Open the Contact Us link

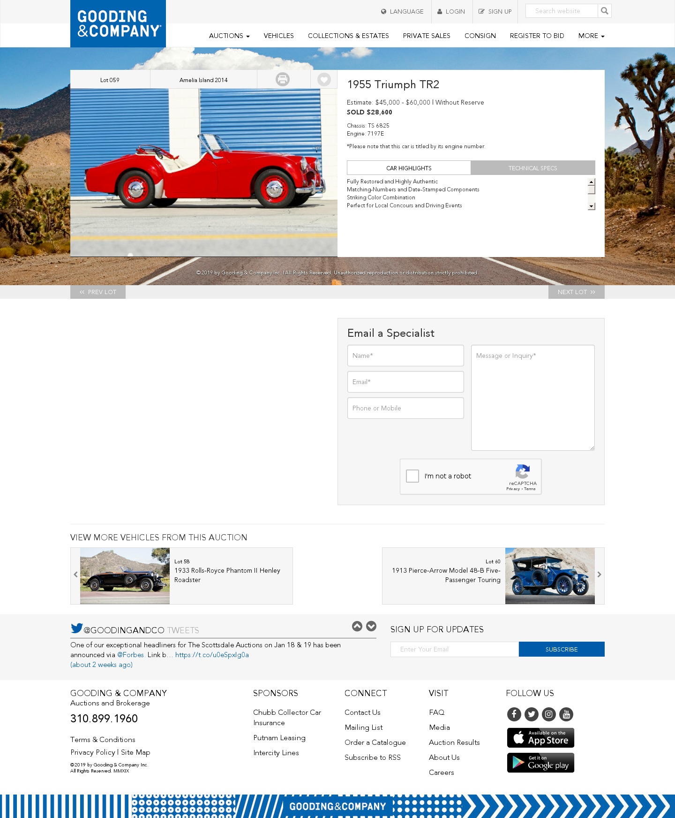[362, 712]
